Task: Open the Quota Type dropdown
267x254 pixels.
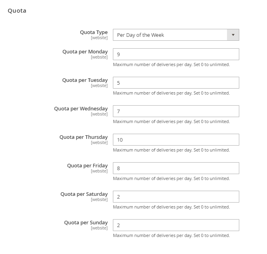Action: [170, 35]
